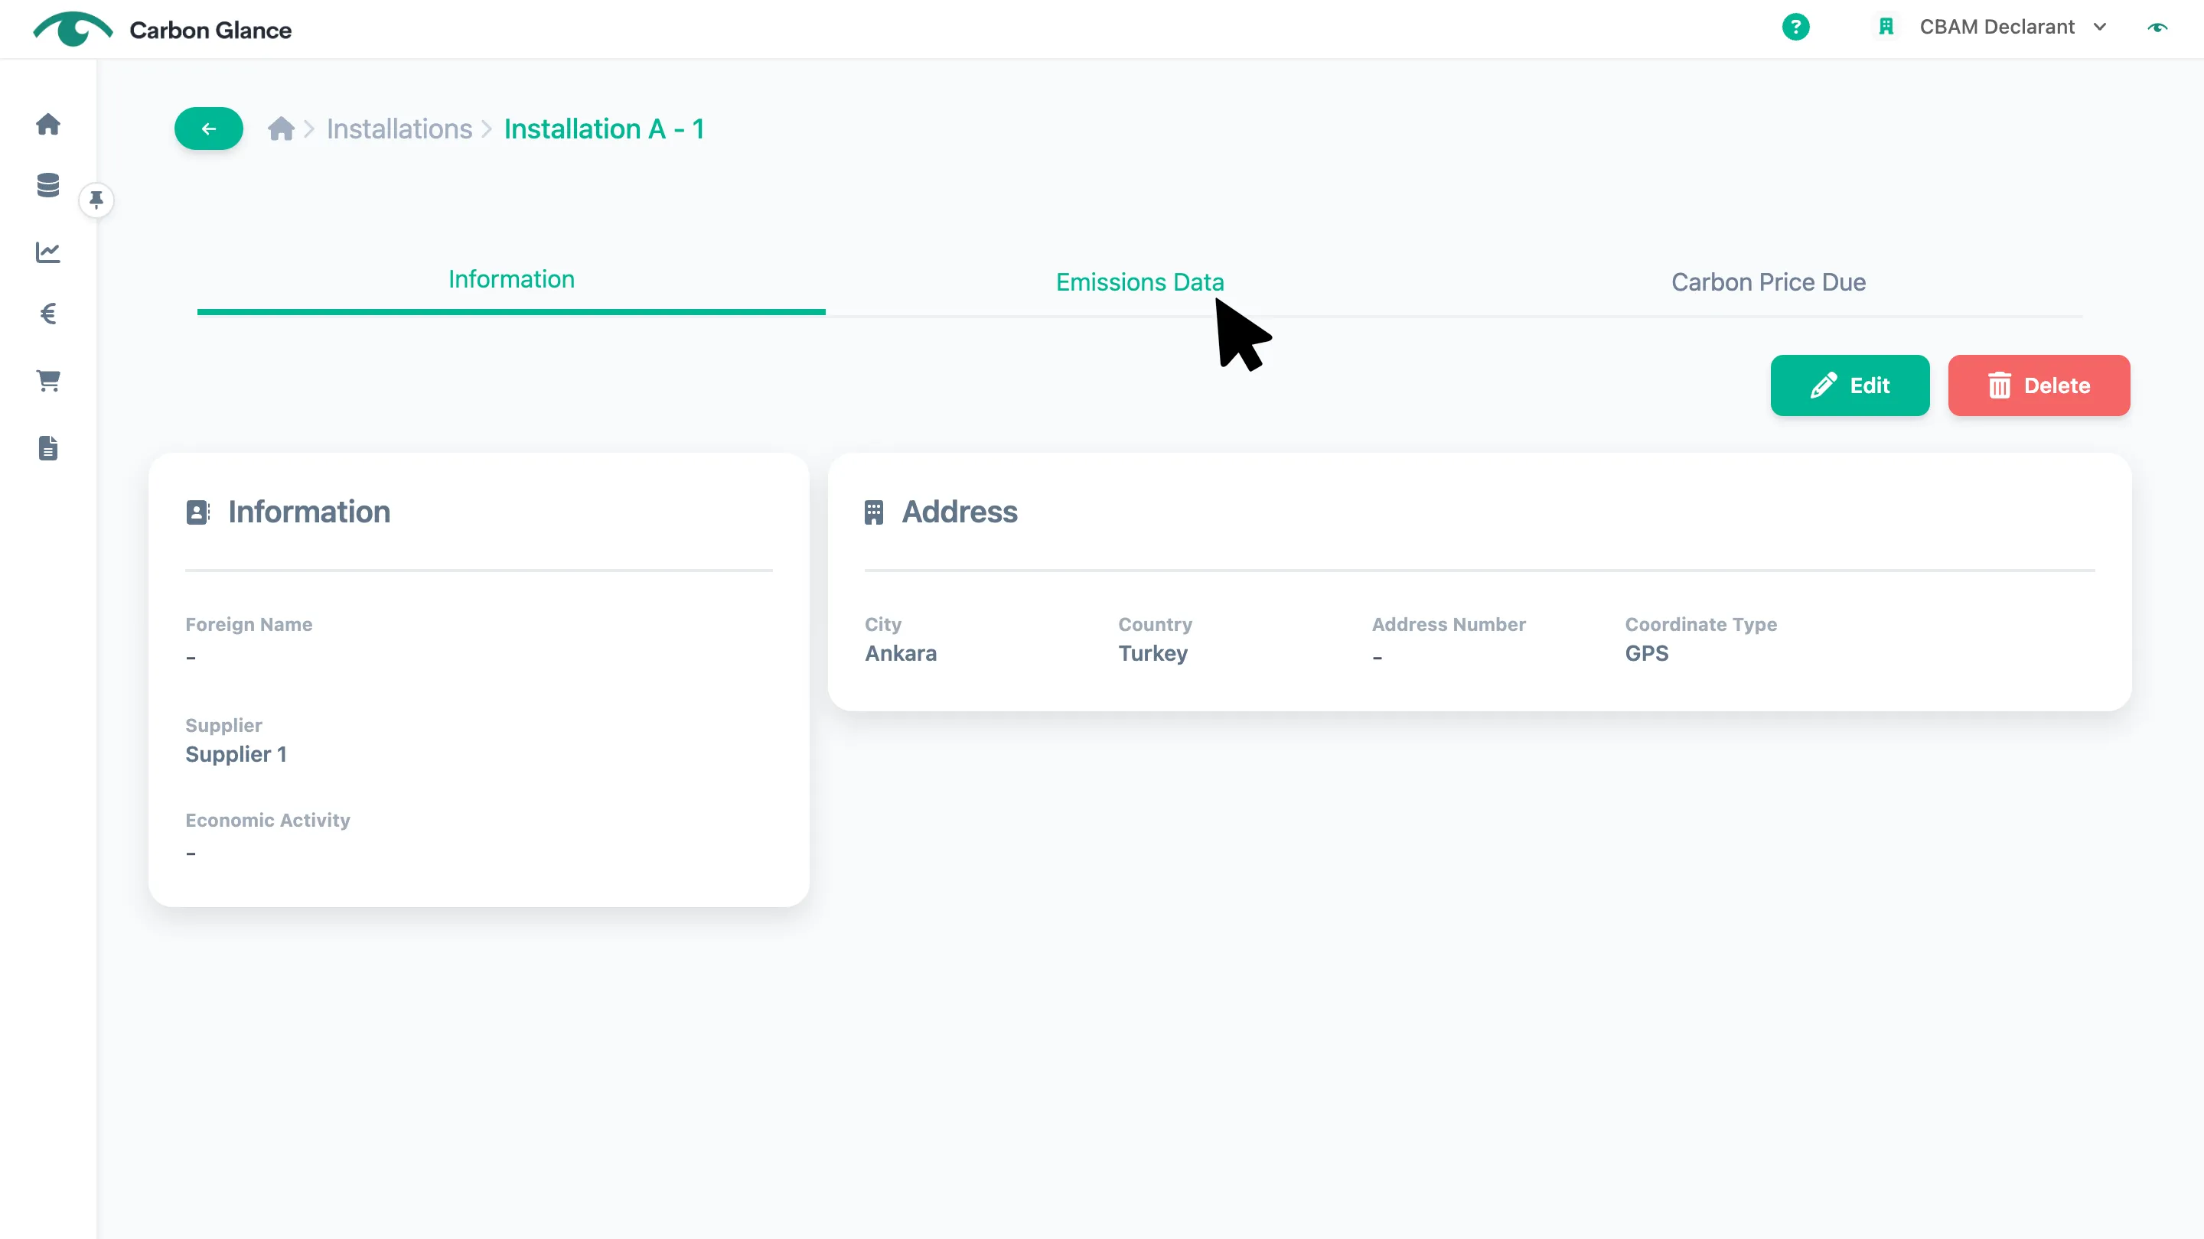Click the Foreign Name label
The width and height of the screenshot is (2204, 1239).
[249, 624]
